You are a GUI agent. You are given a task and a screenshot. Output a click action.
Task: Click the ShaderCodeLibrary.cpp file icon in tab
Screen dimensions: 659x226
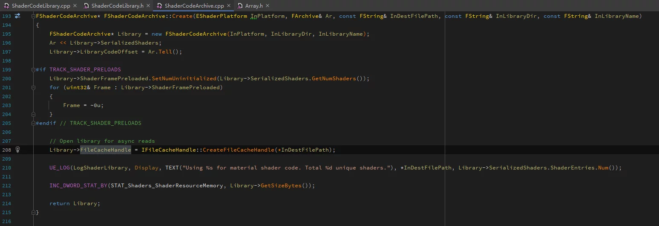[x=6, y=6]
